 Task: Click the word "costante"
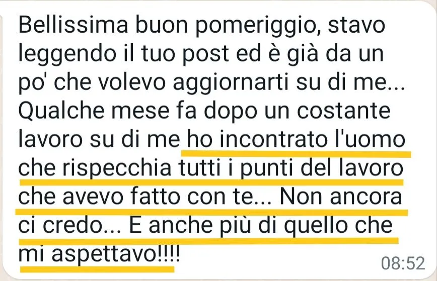(x=343, y=112)
